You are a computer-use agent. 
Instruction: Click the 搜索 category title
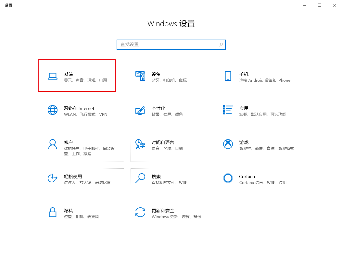tap(156, 177)
